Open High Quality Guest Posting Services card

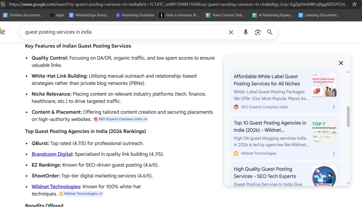pyautogui.click(x=285, y=174)
